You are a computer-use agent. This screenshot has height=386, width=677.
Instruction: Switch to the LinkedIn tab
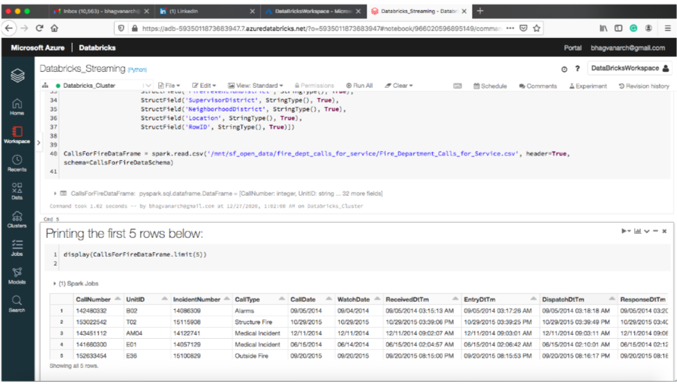206,11
